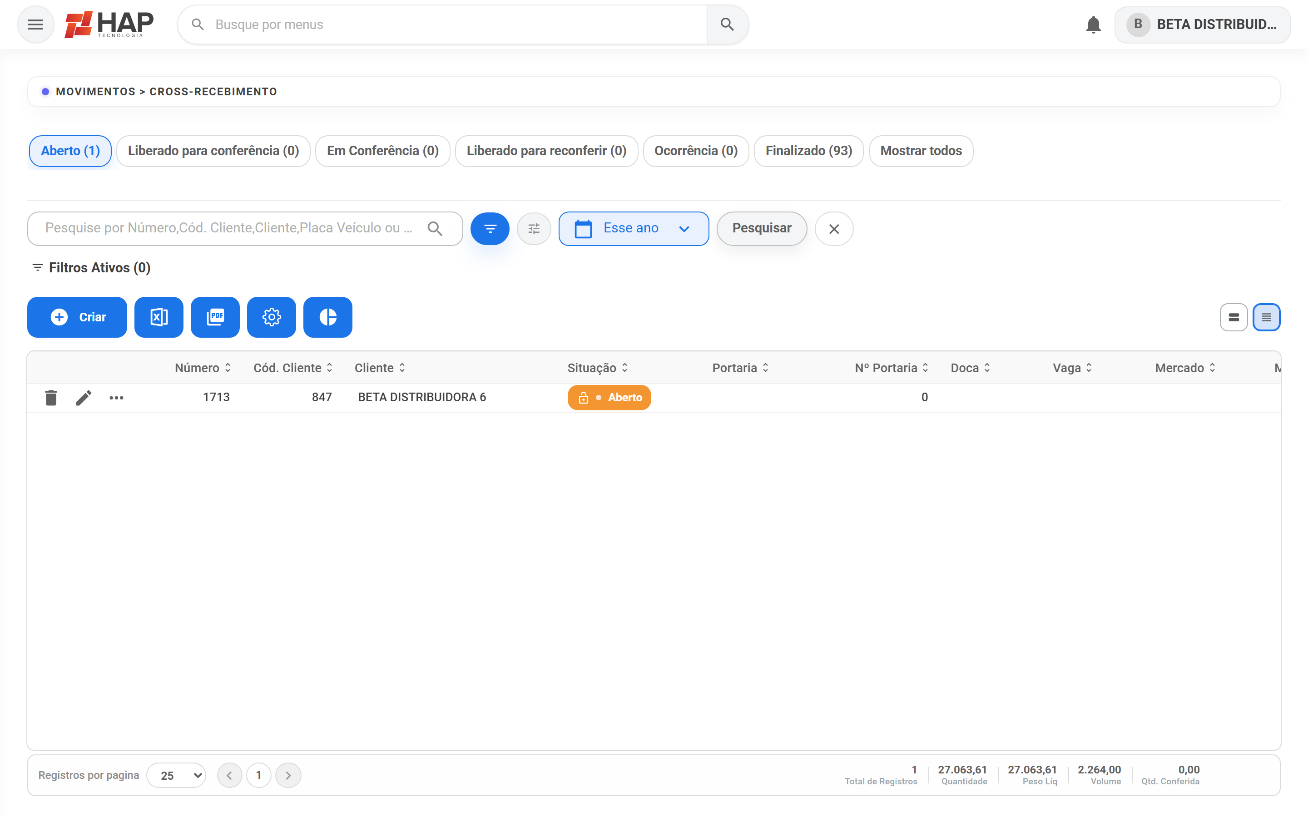The width and height of the screenshot is (1308, 817).
Task: Click the Pesquisar button
Action: [762, 229]
